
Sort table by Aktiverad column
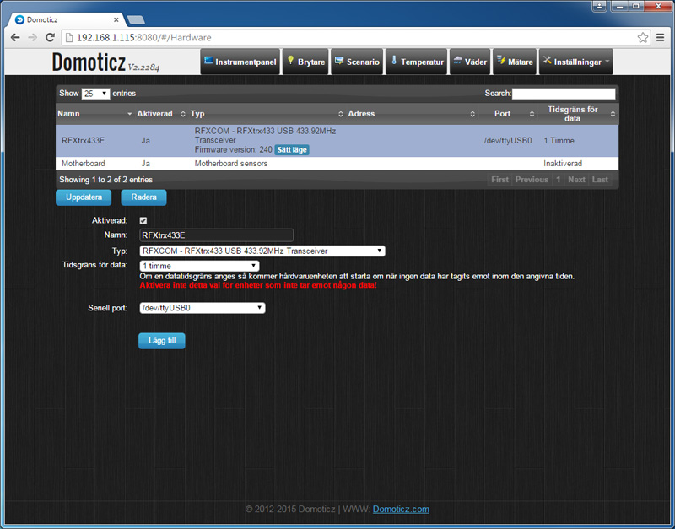coord(161,114)
